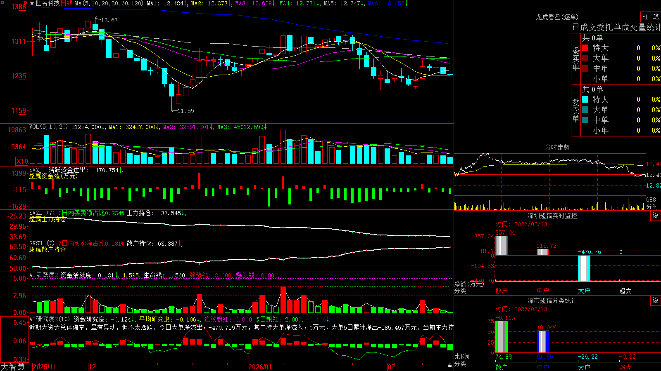Select the AI研究度2(10) indicator label

(50, 319)
